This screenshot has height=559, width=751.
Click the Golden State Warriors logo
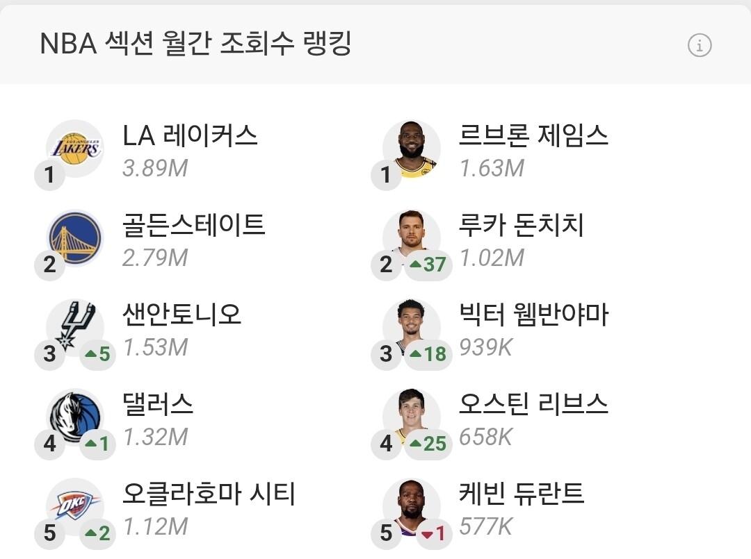pos(75,237)
